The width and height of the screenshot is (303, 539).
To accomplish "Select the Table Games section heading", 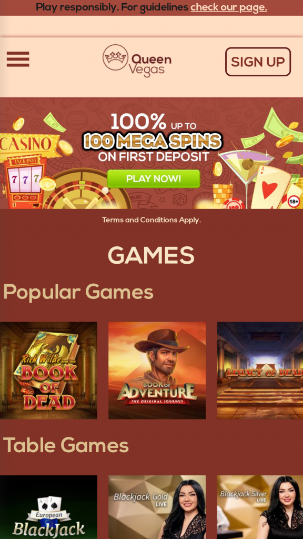I will 66,445.
